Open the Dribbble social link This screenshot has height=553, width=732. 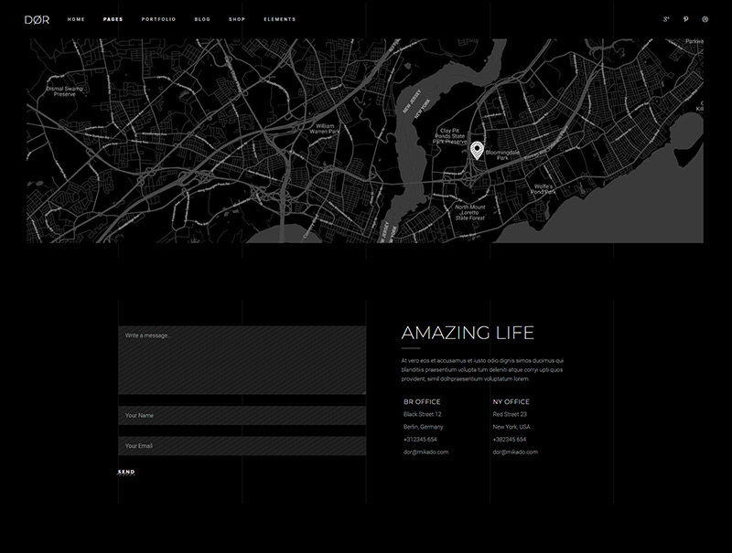point(705,19)
